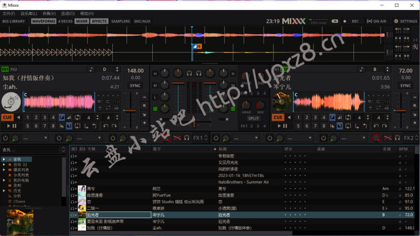This screenshot has height=236, width=420.
Task: Sort library by BPM column
Action: pyautogui.click(x=405, y=149)
